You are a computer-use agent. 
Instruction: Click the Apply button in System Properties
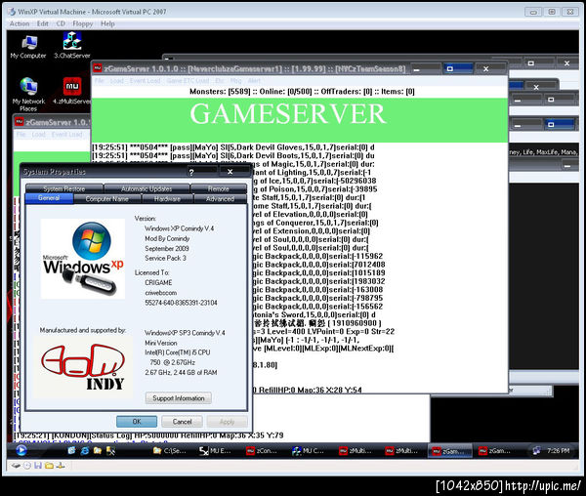tap(227, 421)
